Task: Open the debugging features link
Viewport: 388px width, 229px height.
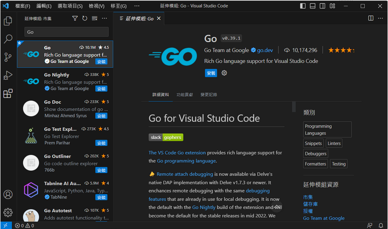Action: click(209, 195)
